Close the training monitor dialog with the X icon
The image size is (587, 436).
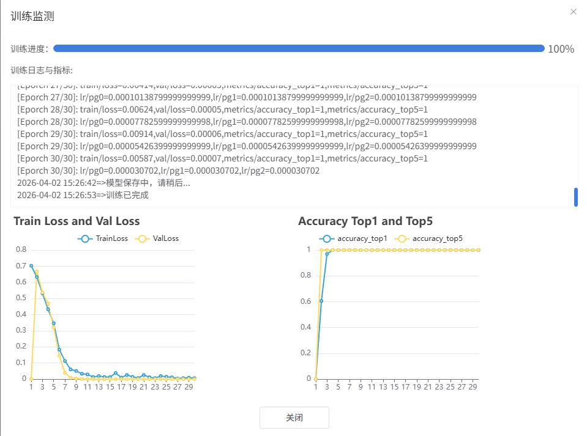click(x=573, y=12)
